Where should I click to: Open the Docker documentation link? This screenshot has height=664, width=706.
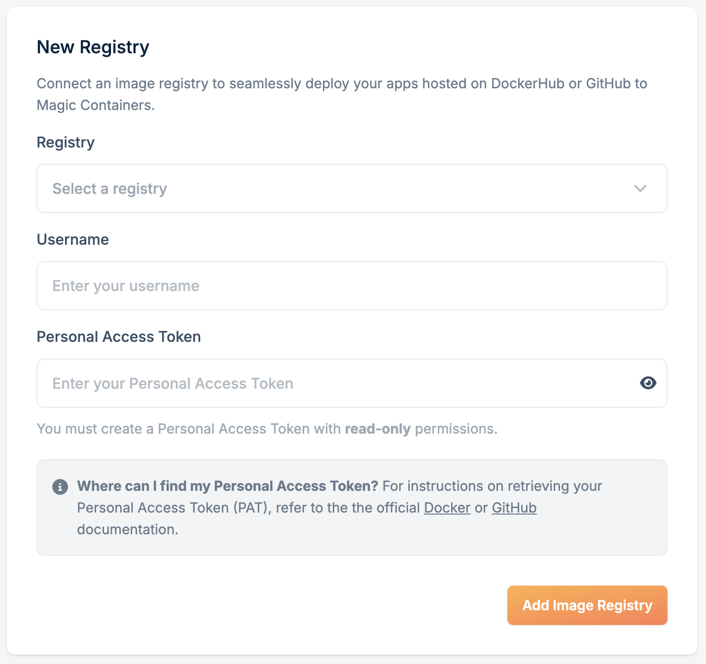[x=447, y=508]
